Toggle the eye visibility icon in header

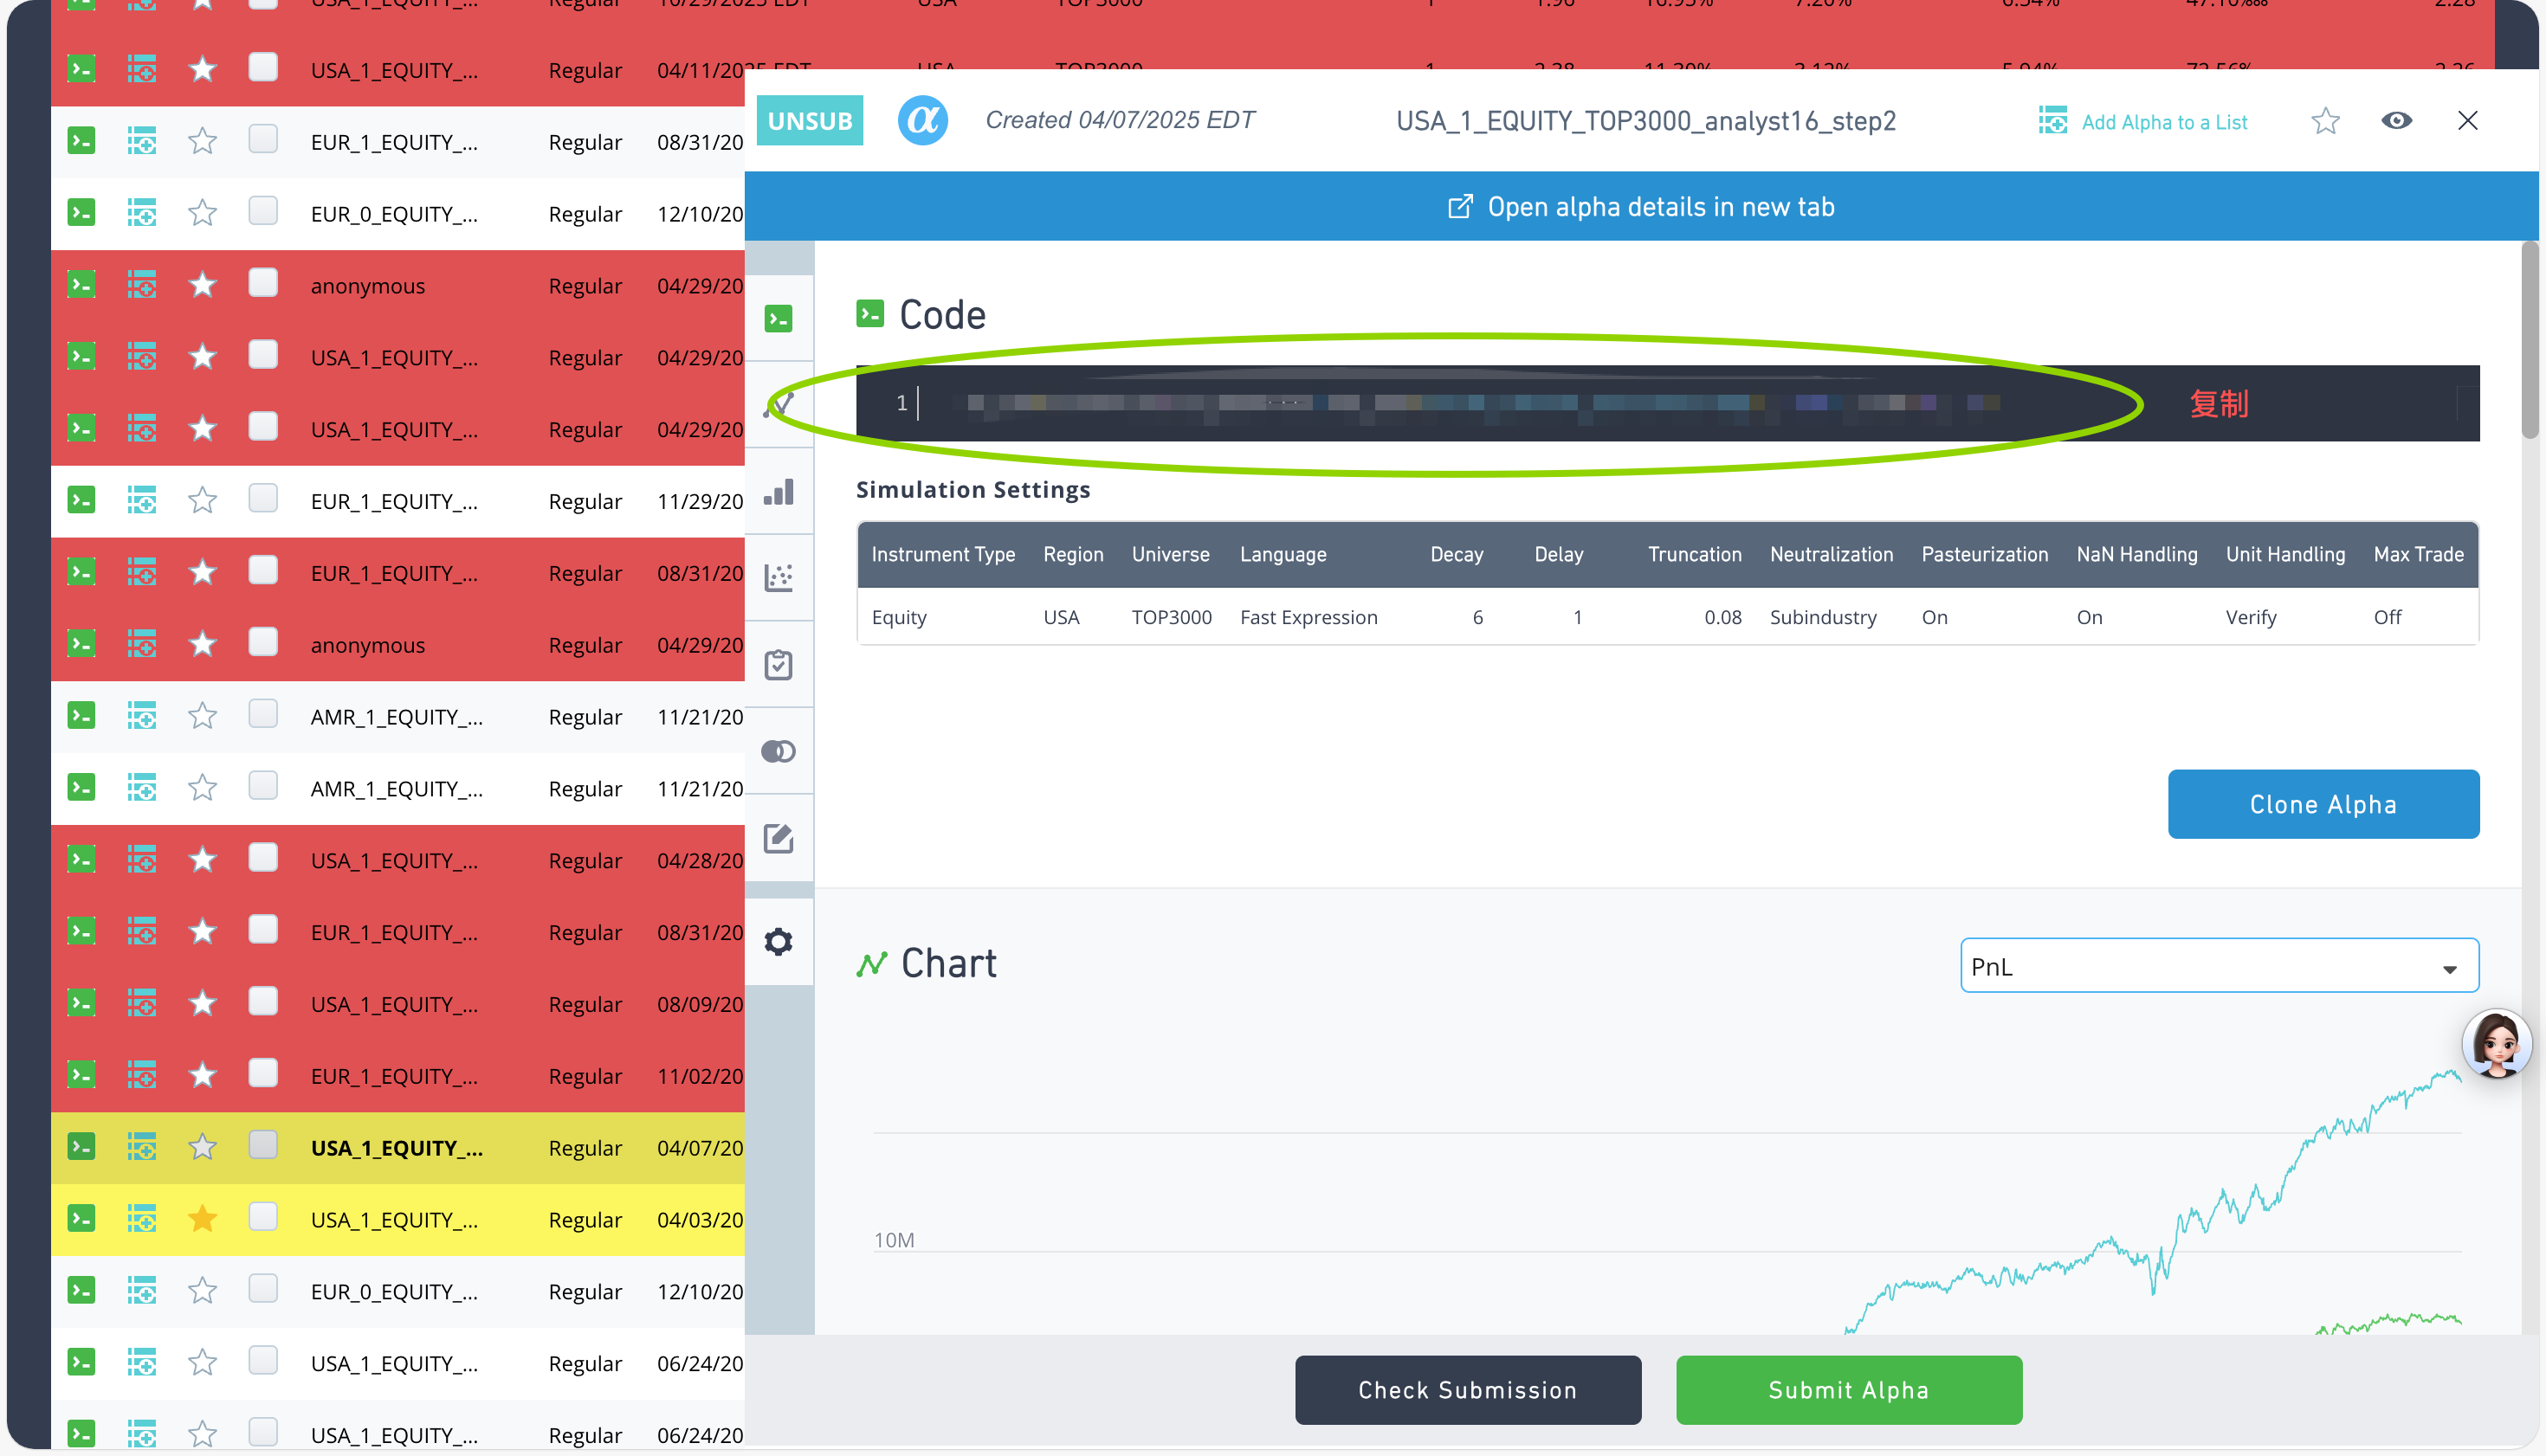(2396, 121)
